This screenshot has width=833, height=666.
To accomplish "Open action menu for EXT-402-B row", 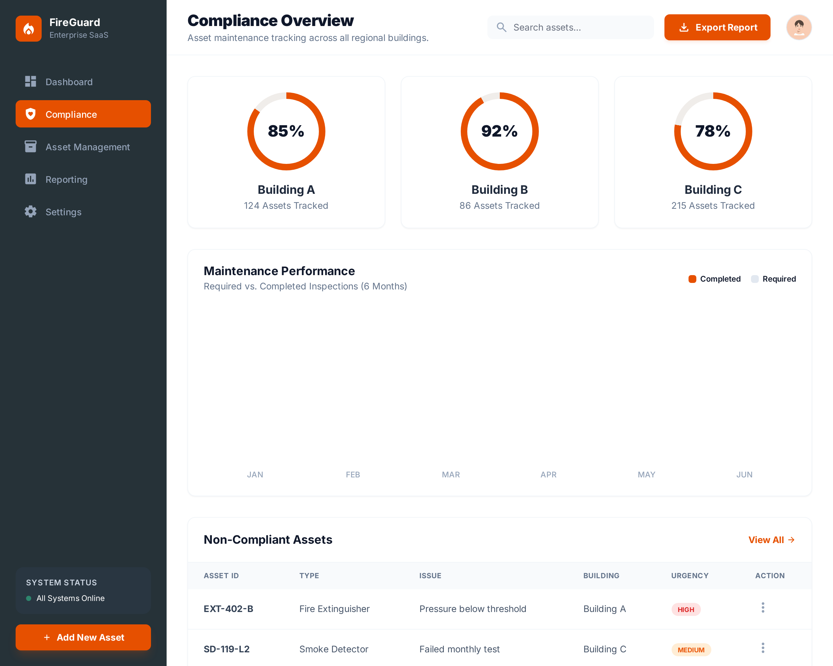I will pos(763,608).
